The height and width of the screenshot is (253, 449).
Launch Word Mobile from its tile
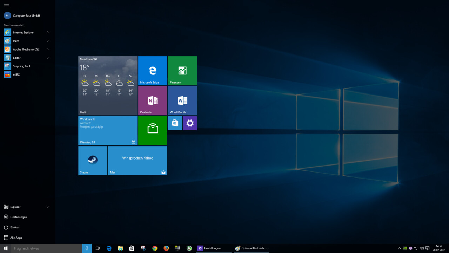(x=182, y=100)
